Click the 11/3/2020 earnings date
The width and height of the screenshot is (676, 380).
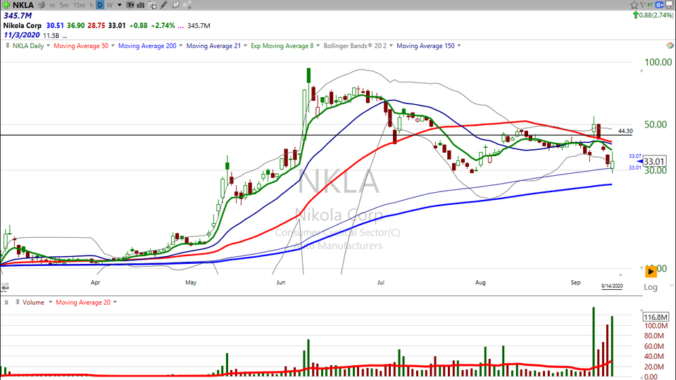pyautogui.click(x=22, y=35)
